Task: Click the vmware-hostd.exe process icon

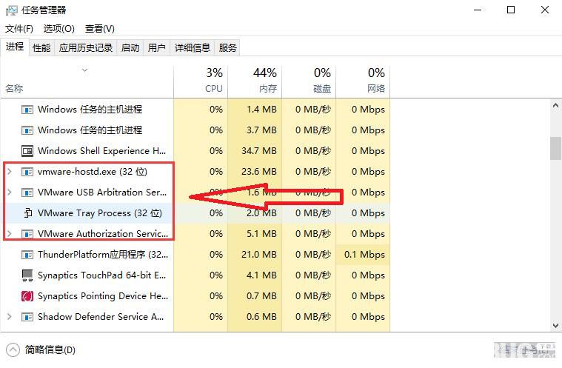Action: pos(27,172)
